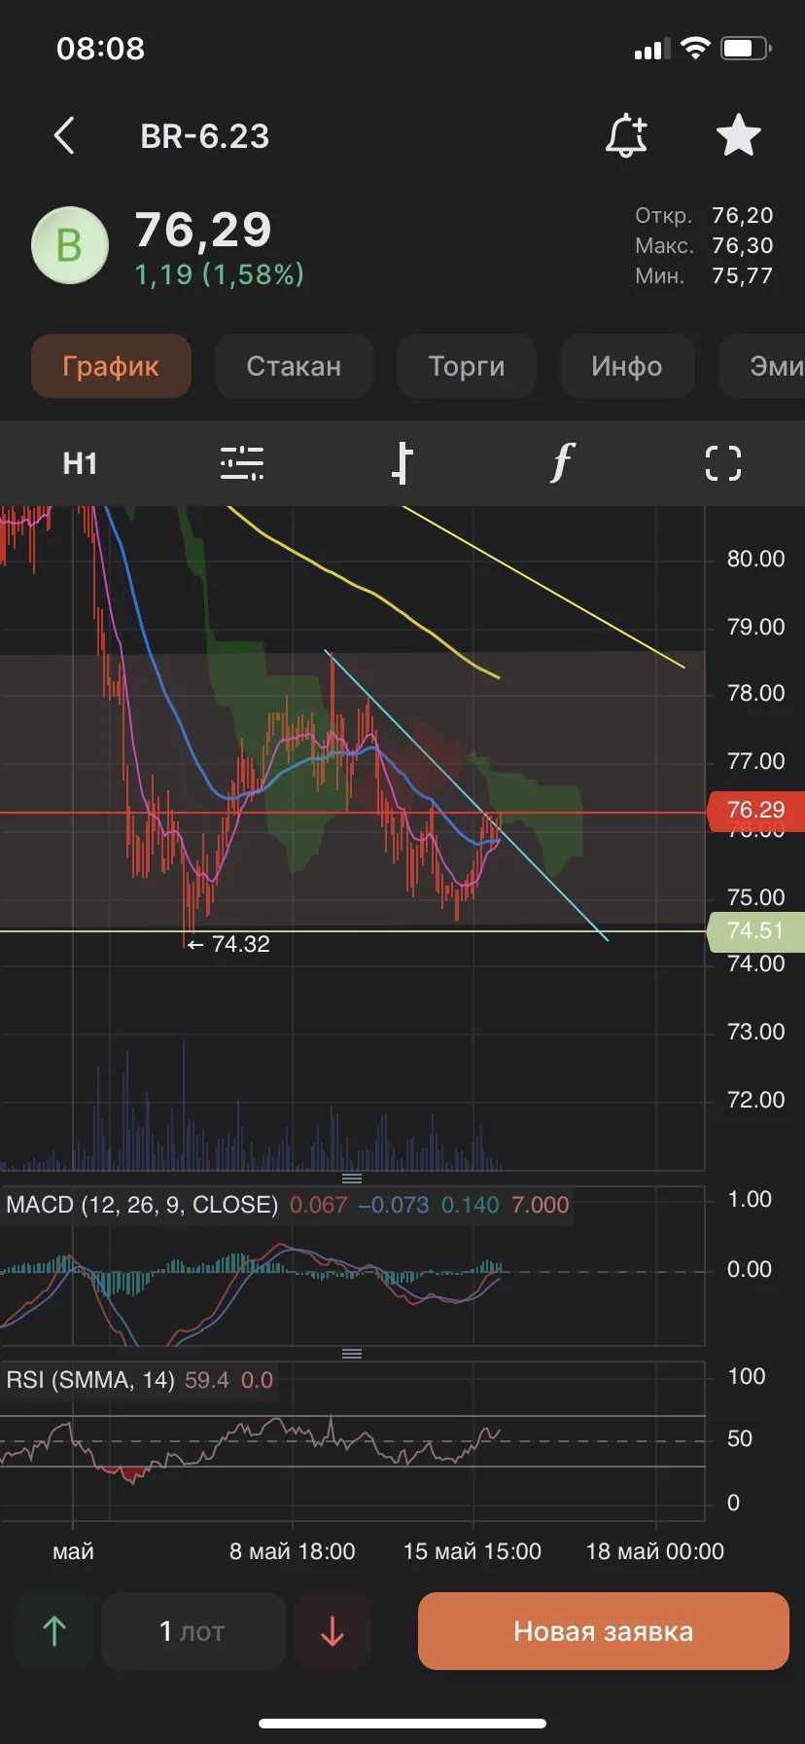This screenshot has height=1744, width=805.
Task: Tap the 08:08 clock in status bar
Action: (101, 49)
